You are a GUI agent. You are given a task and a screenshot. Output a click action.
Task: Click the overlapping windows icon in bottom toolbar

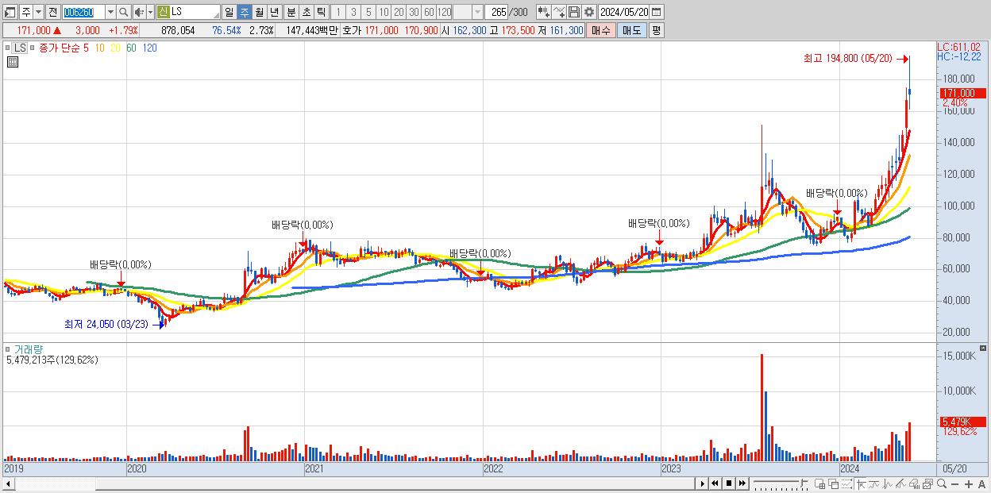coord(833,483)
